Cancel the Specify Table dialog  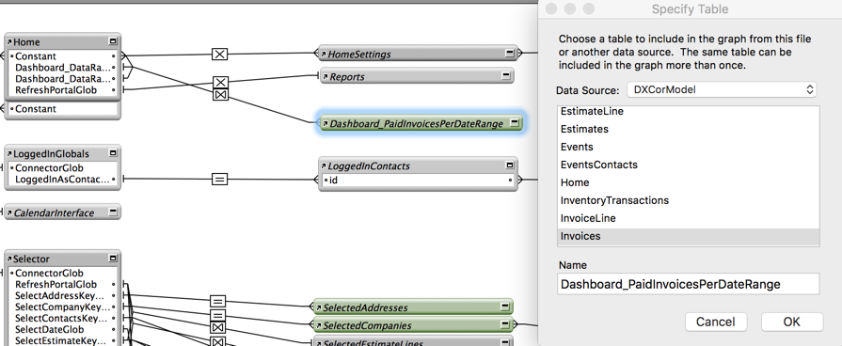[x=716, y=322]
